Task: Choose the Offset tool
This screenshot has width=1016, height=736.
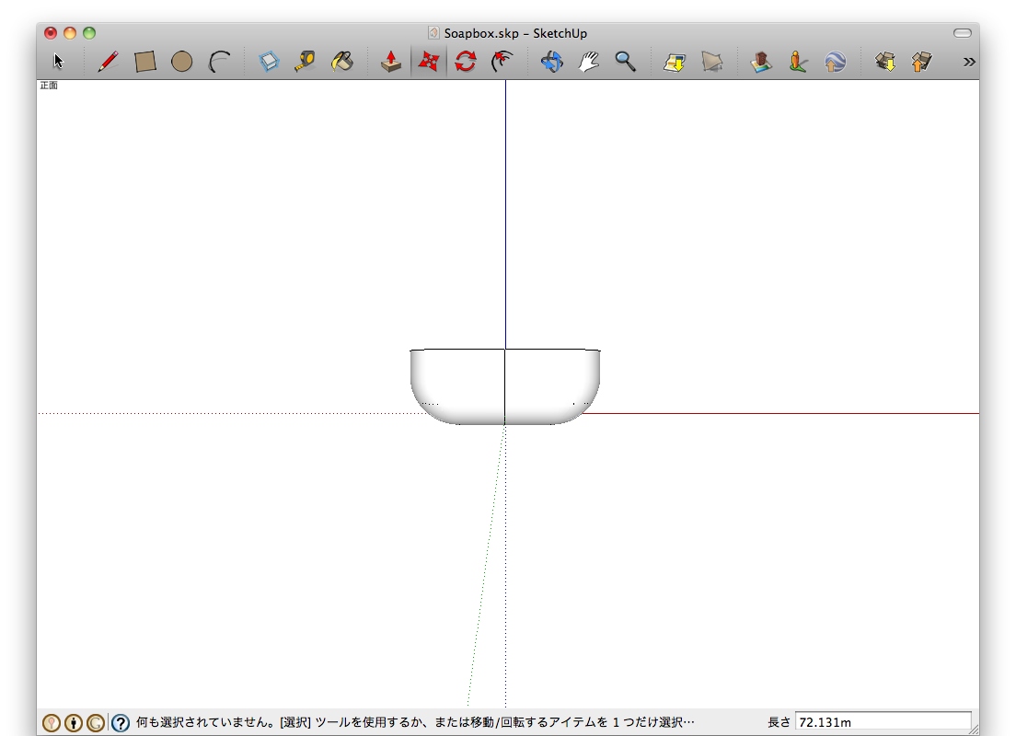Action: (502, 62)
